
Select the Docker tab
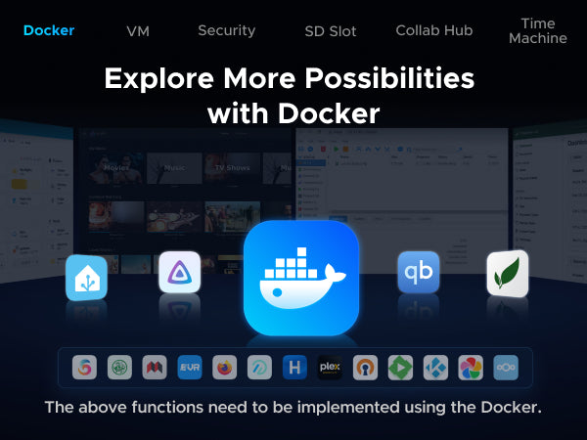pos(49,30)
